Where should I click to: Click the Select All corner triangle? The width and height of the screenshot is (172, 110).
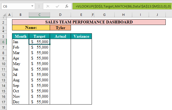[x=4, y=15]
